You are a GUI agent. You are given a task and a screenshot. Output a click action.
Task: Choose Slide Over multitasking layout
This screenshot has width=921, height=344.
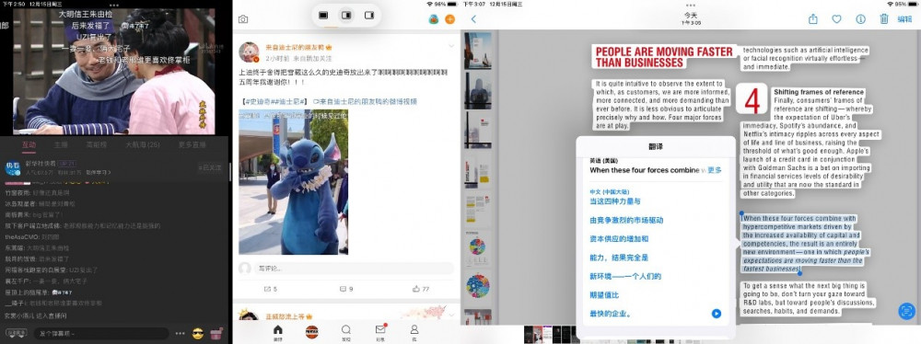pos(369,16)
